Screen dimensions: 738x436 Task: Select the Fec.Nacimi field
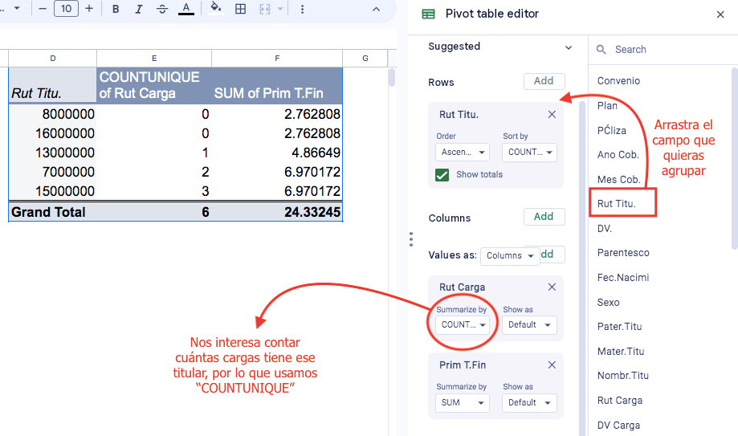pos(623,278)
